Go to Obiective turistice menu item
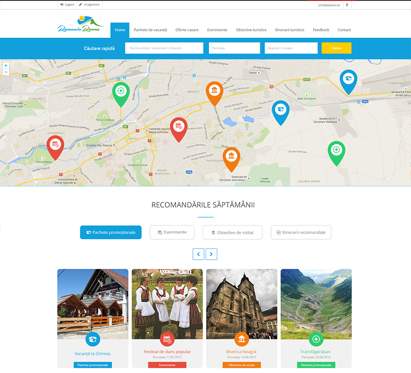The height and width of the screenshot is (373, 411). [x=251, y=30]
